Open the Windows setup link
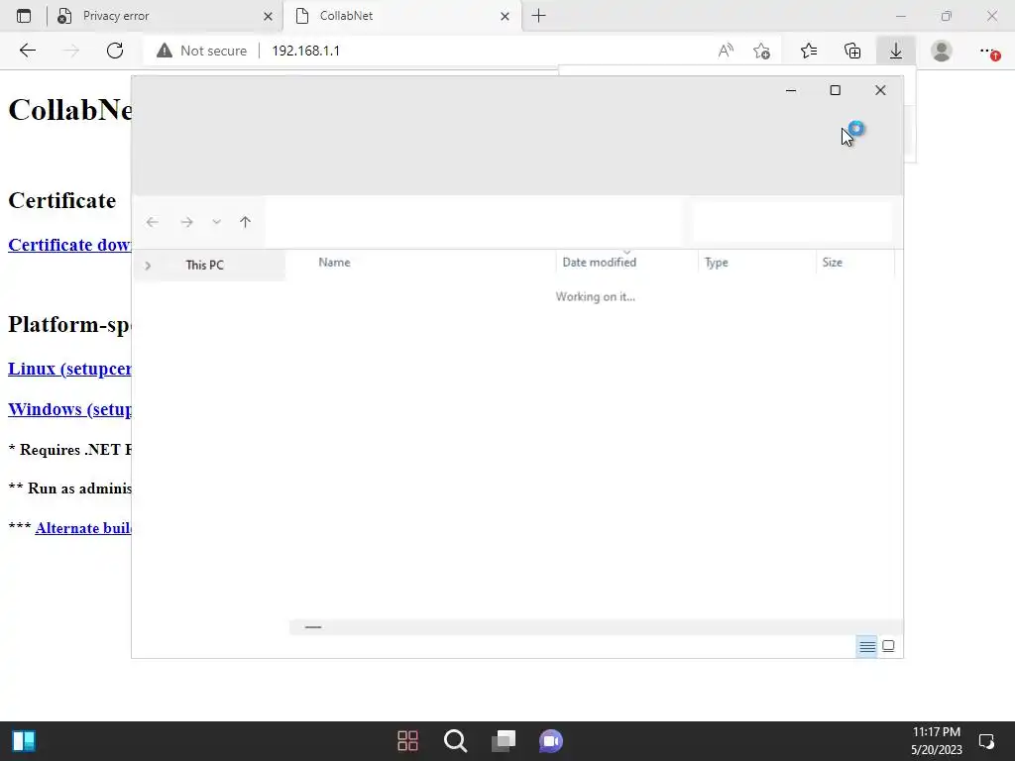1015x761 pixels. point(69,409)
